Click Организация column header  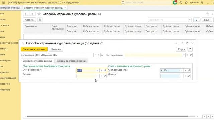point(37,29)
